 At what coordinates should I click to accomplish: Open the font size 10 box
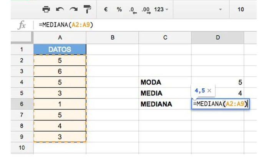[241, 9]
